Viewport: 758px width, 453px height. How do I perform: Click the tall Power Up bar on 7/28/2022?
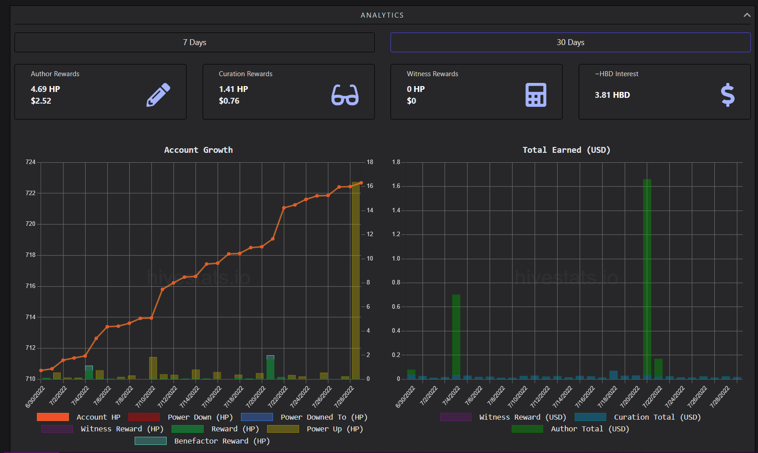(x=356, y=280)
